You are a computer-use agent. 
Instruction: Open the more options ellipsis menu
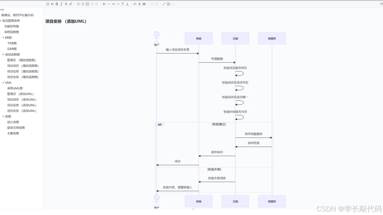click(x=173, y=4)
